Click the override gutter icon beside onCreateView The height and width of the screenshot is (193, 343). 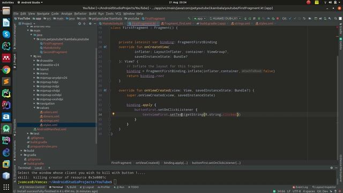pos(105,47)
